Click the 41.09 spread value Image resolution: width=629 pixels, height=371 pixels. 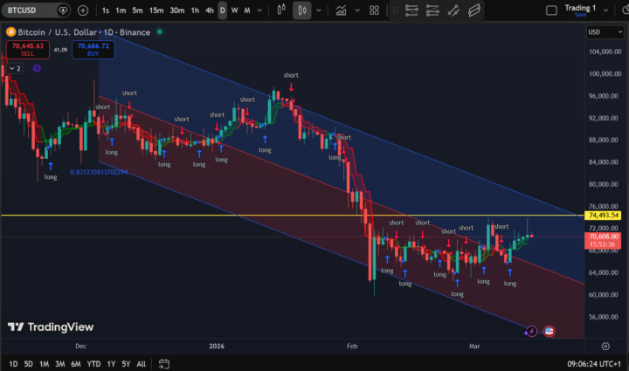point(60,50)
